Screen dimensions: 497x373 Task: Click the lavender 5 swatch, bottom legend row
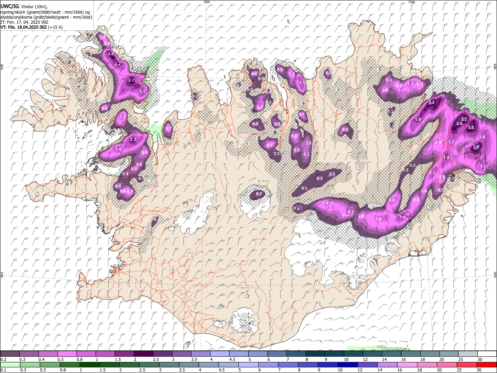pos(248,365)
